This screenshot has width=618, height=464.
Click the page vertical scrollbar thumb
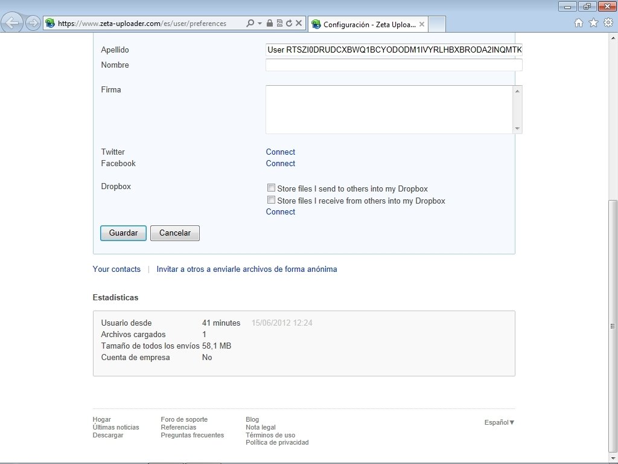pos(613,326)
